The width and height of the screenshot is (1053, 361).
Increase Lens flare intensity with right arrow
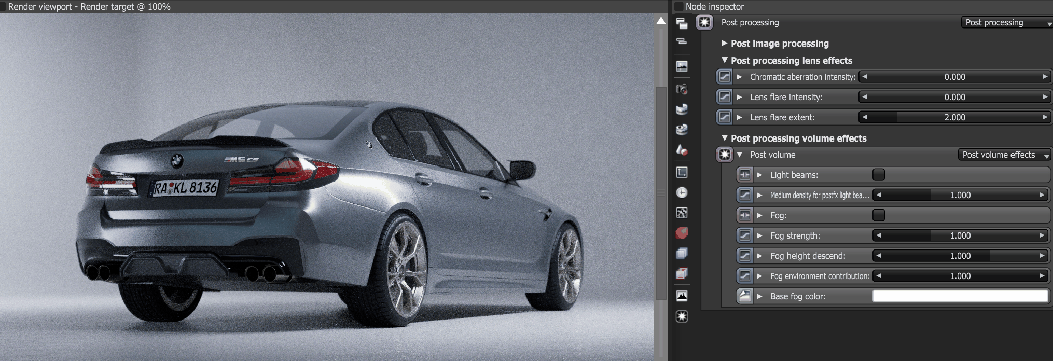coord(1045,97)
